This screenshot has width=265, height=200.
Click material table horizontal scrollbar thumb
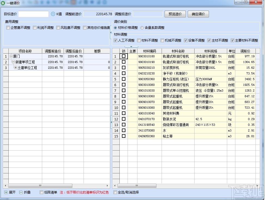(137, 186)
